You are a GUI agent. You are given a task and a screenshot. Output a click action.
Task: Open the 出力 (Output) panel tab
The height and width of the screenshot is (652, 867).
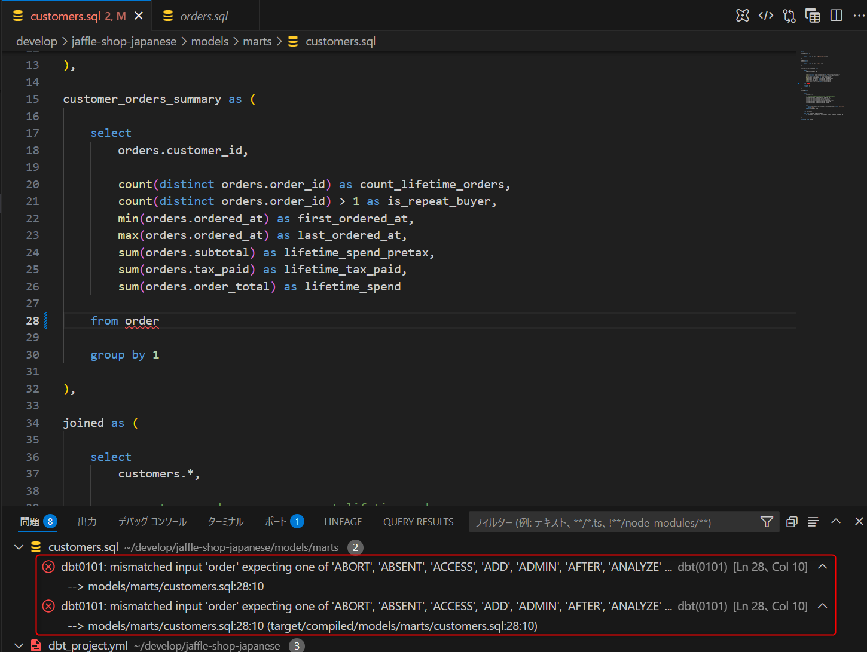87,522
